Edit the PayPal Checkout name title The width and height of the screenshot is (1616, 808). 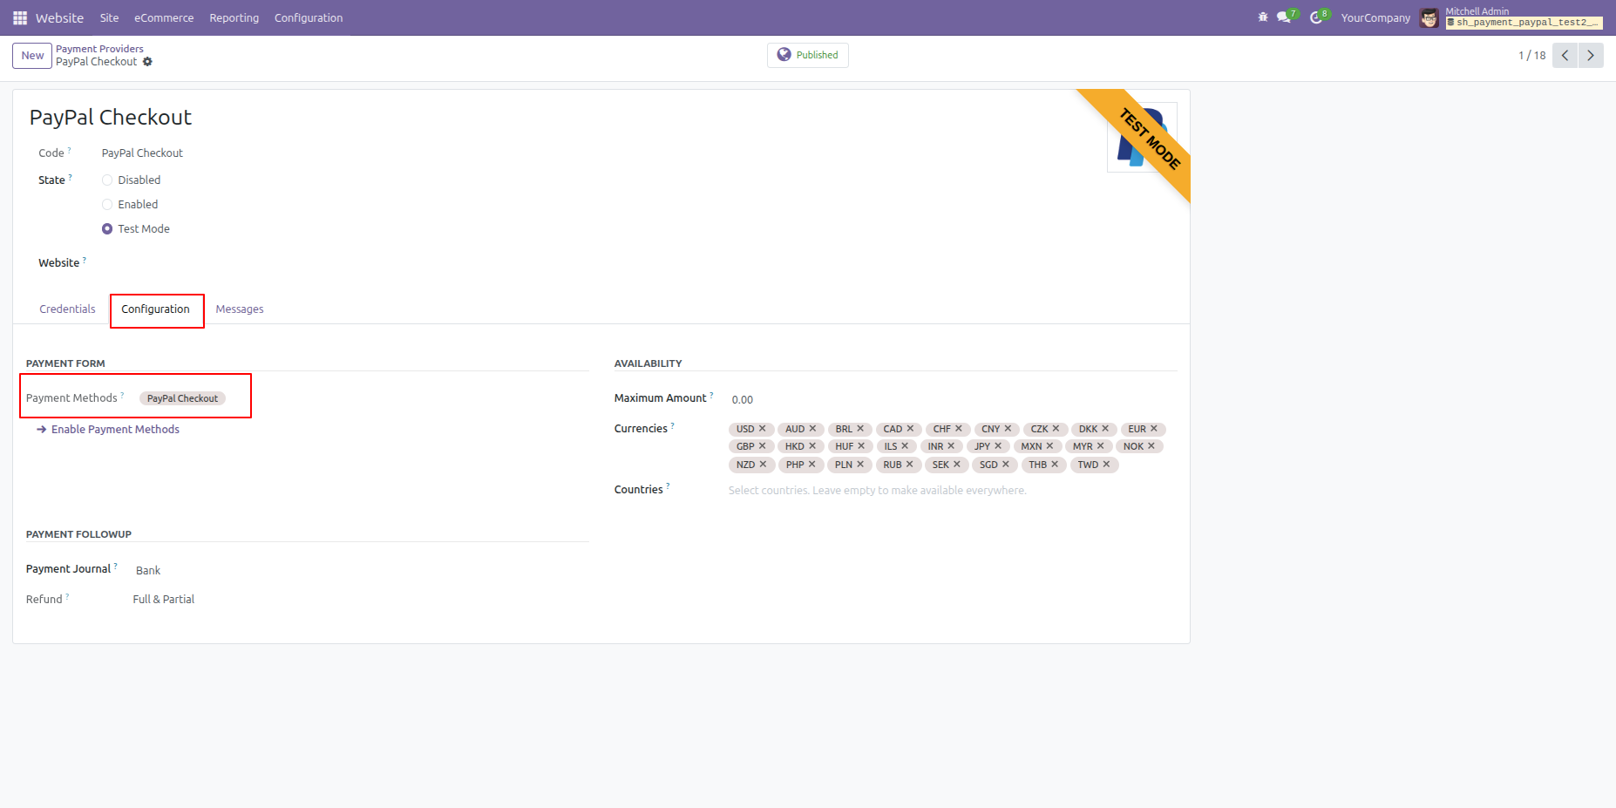click(x=111, y=118)
